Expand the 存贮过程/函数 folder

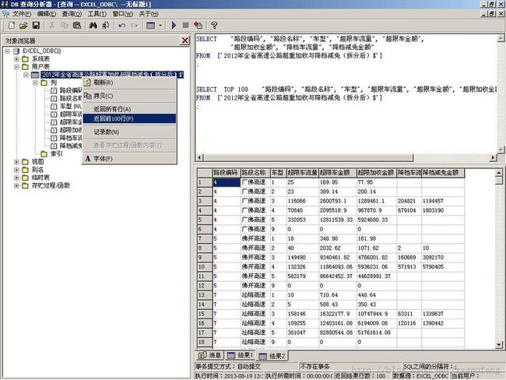16,185
